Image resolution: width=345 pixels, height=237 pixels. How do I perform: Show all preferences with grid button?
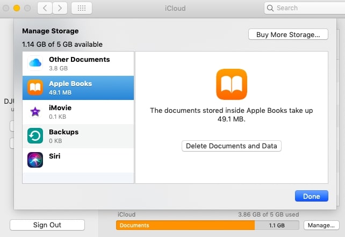point(82,8)
